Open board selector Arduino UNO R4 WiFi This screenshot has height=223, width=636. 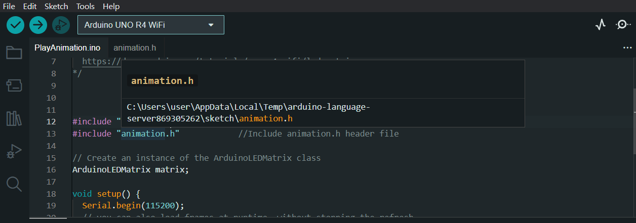click(x=151, y=25)
